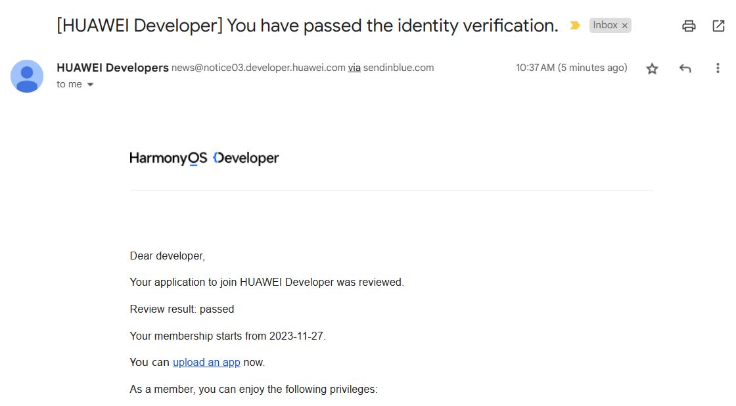
Task: Expand recipient details arrow next to 'to me'
Action: [91, 85]
